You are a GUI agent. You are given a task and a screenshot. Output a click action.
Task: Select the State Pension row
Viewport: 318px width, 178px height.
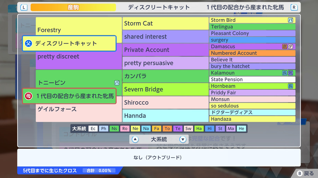tap(252, 80)
